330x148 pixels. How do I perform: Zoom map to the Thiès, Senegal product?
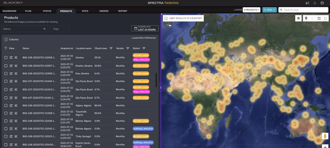tap(16, 136)
